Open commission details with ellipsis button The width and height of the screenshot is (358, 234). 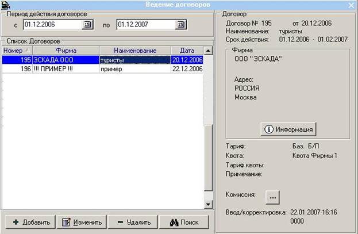point(272,197)
